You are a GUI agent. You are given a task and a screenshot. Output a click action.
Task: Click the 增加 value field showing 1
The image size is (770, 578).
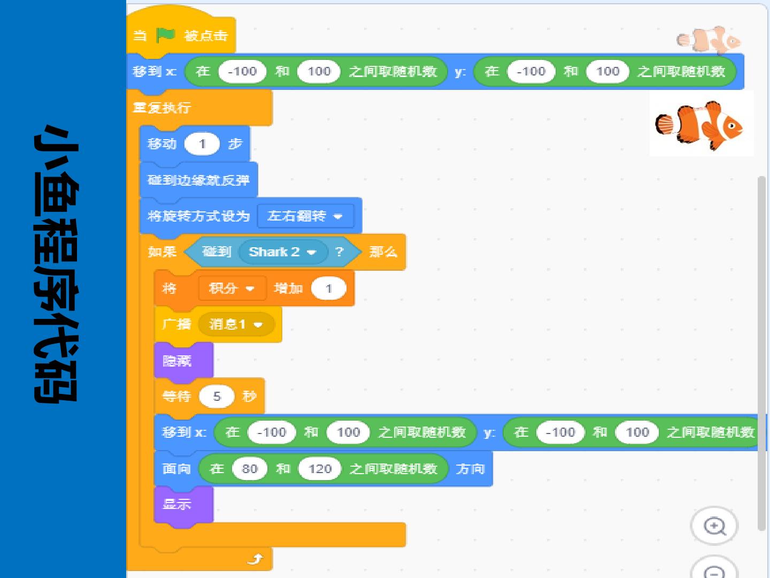[x=328, y=288]
